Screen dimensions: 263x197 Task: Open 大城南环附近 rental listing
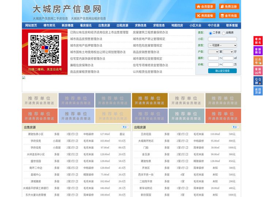[x=146, y=141]
